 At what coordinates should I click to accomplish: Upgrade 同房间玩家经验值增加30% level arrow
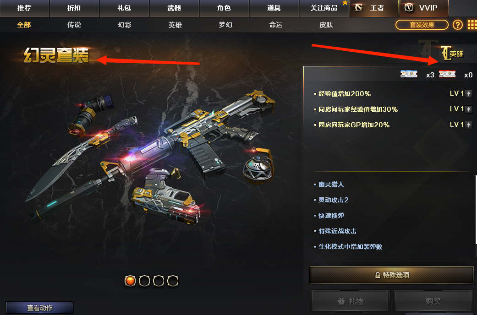[x=469, y=109]
